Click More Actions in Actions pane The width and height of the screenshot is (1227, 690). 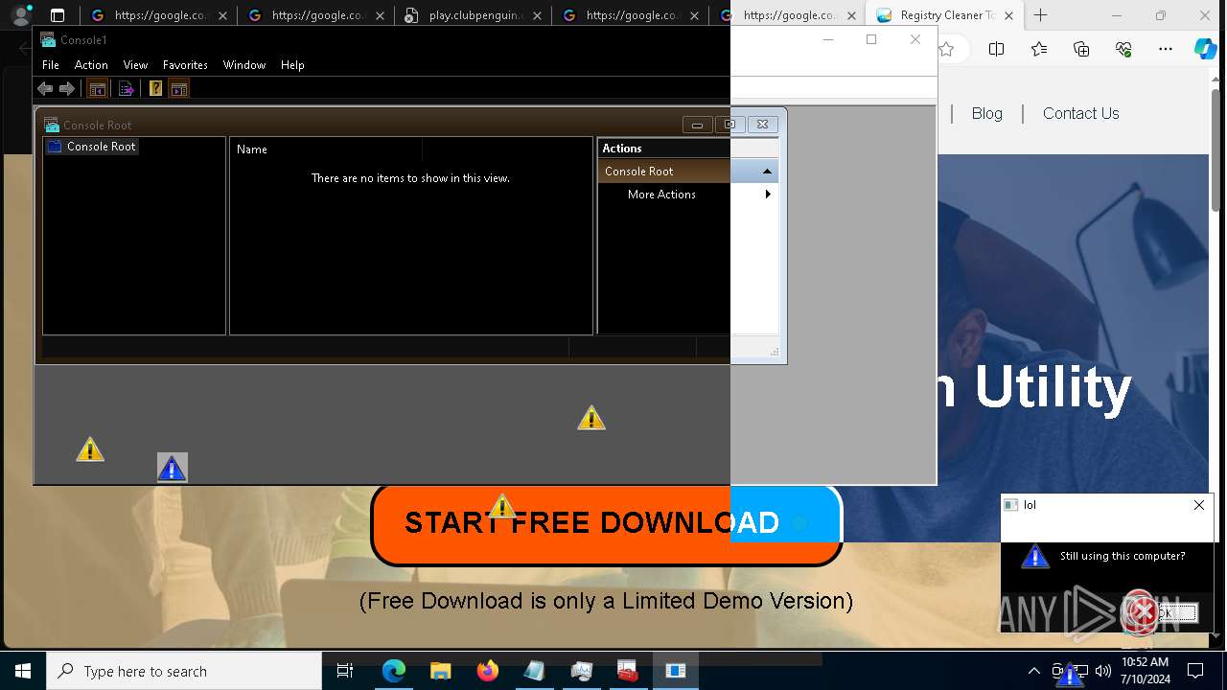(x=661, y=195)
